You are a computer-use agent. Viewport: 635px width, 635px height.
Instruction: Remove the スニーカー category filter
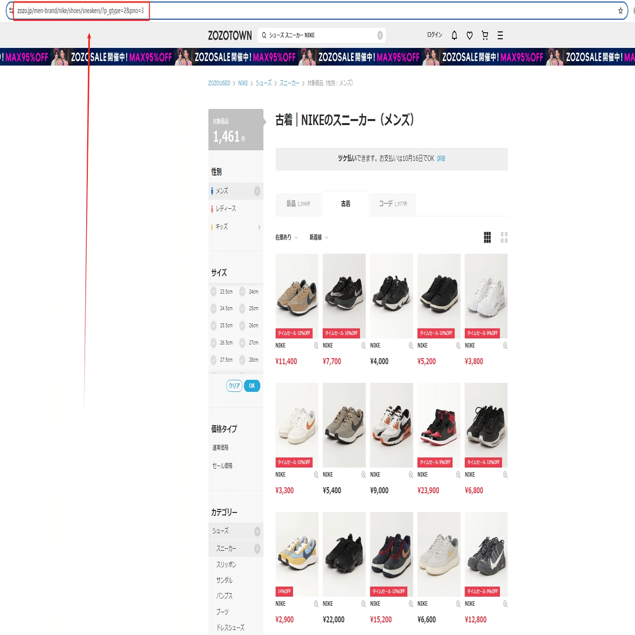tap(257, 549)
